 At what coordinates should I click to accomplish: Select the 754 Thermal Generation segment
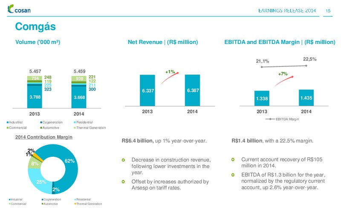click(35, 78)
